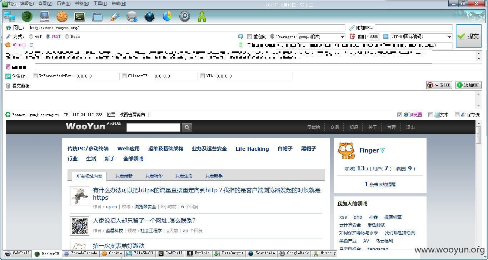Open the Life Hacking category link
Viewport: 488px width, 260px height.
pyautogui.click(x=252, y=149)
